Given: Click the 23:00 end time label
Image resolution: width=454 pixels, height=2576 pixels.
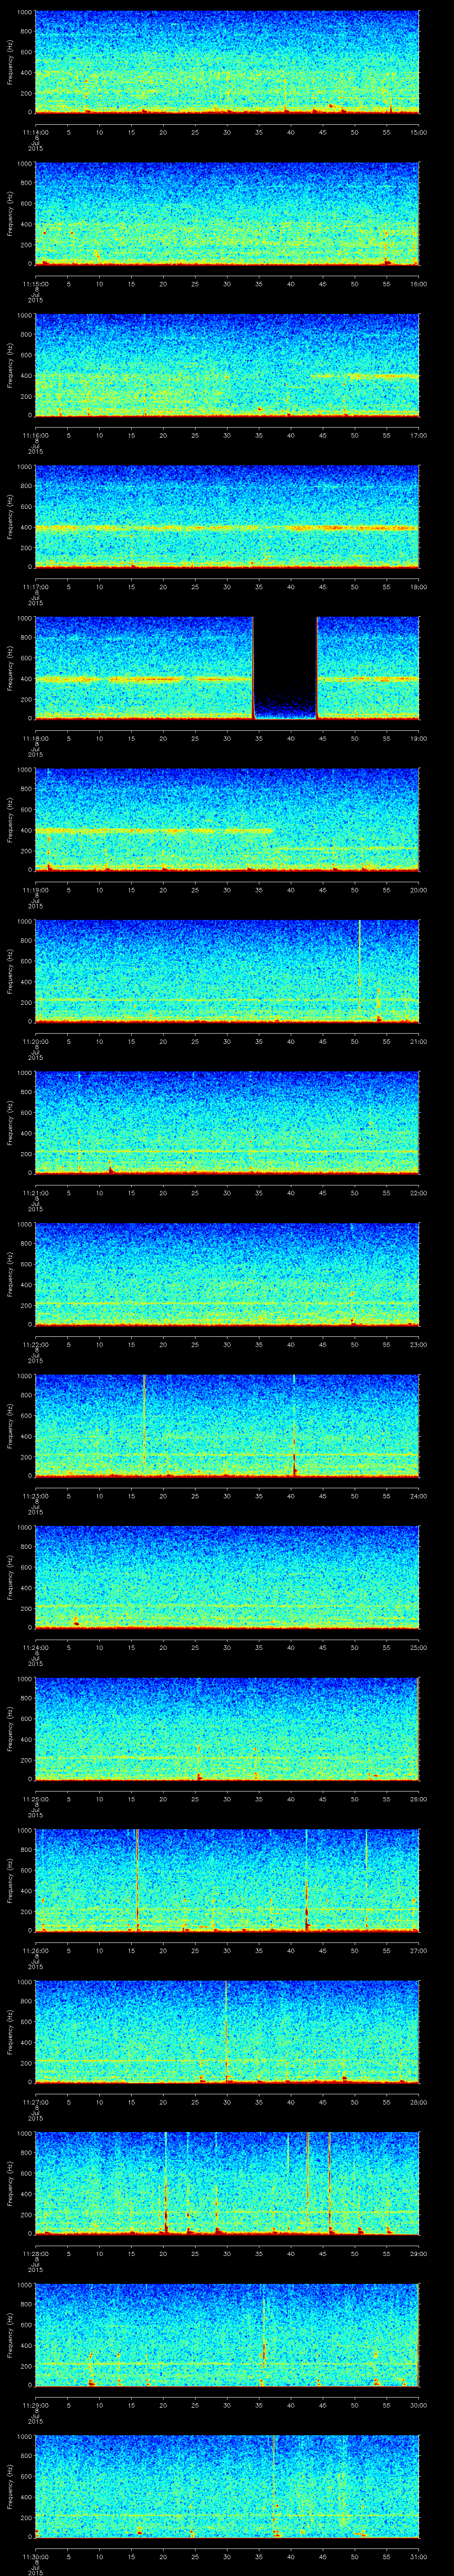Looking at the screenshot, I should coord(419,1344).
